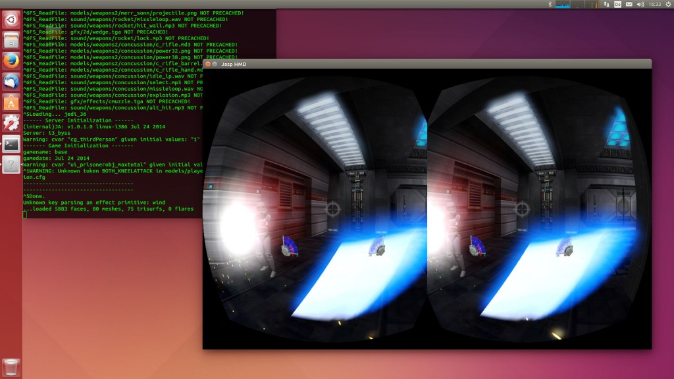Minimize the Jasp HMD window
The width and height of the screenshot is (674, 379).
pyautogui.click(x=215, y=64)
